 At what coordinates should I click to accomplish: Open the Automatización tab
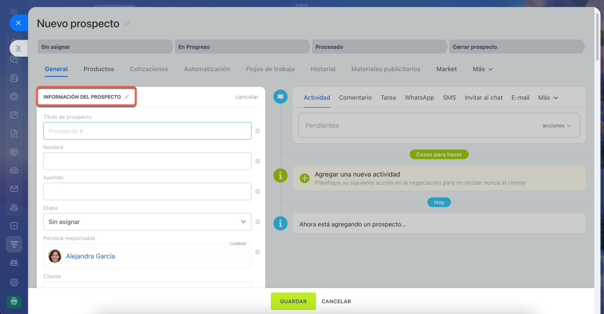tap(207, 69)
